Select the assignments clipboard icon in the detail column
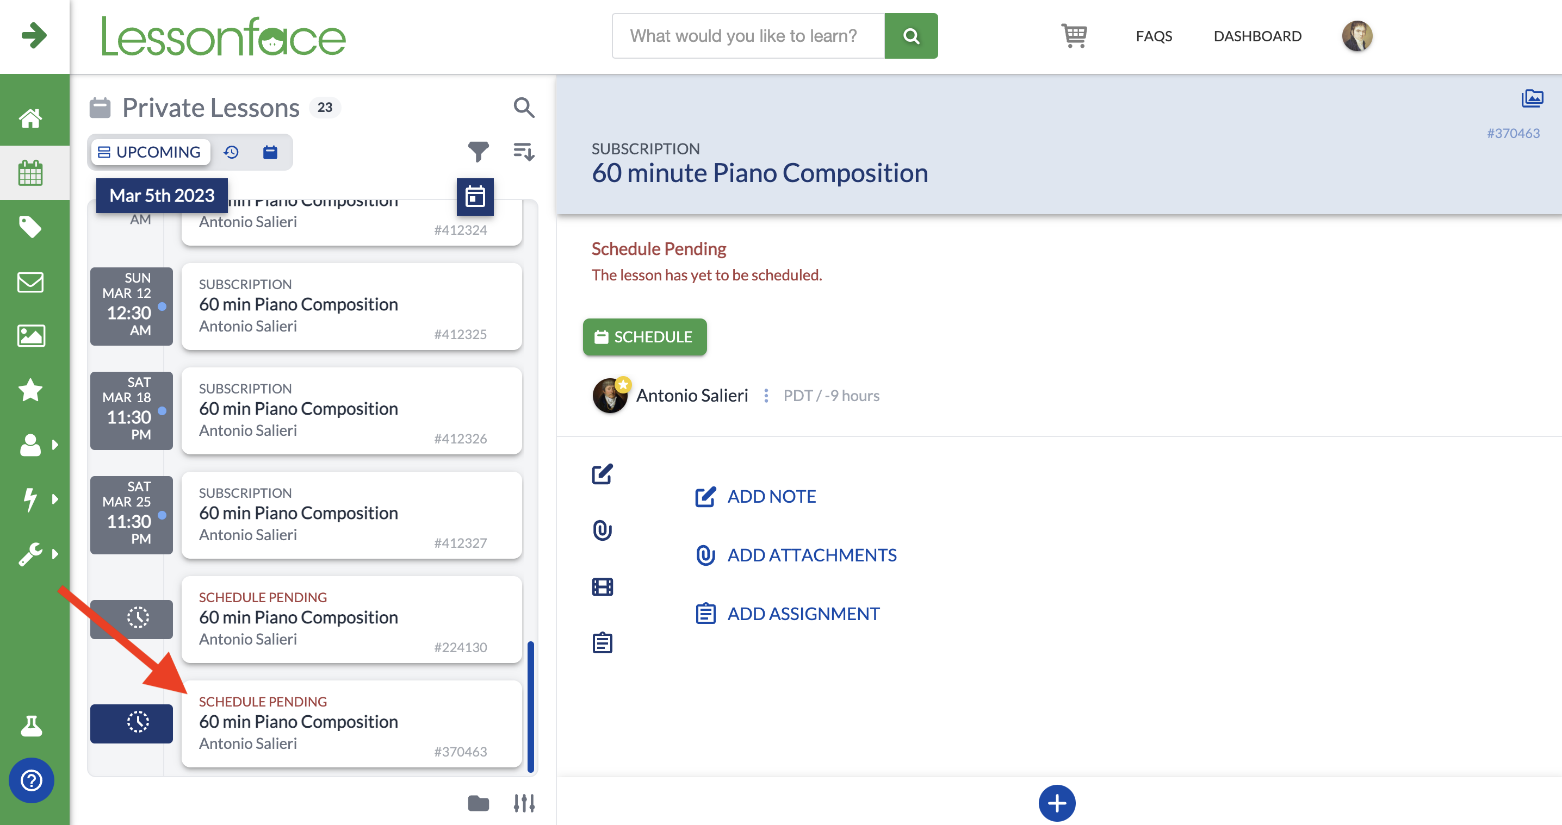 pos(602,643)
